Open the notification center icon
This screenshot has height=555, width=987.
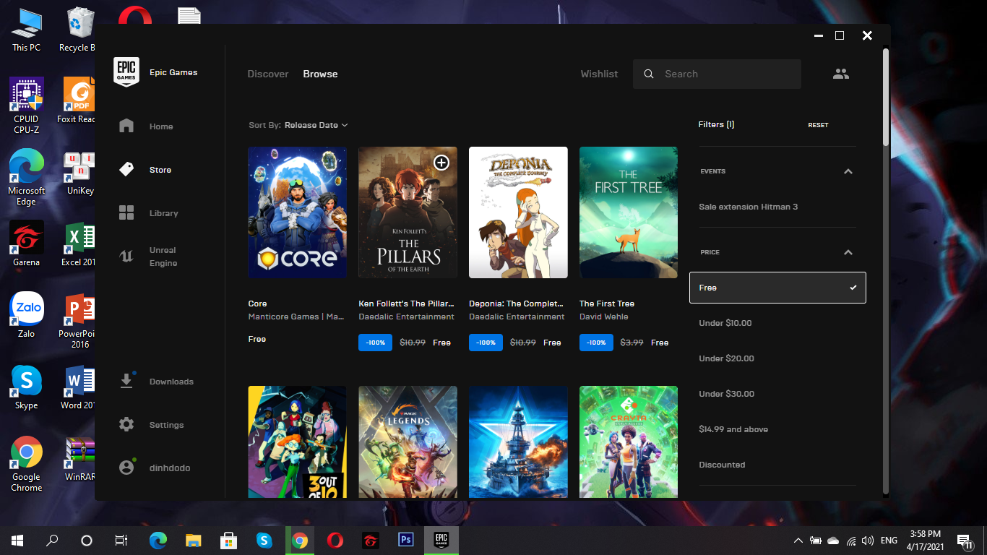click(964, 540)
